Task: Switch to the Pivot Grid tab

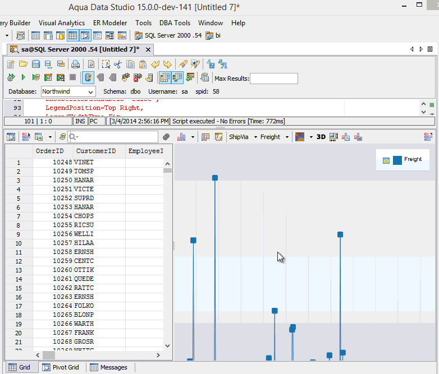Action: click(x=61, y=367)
